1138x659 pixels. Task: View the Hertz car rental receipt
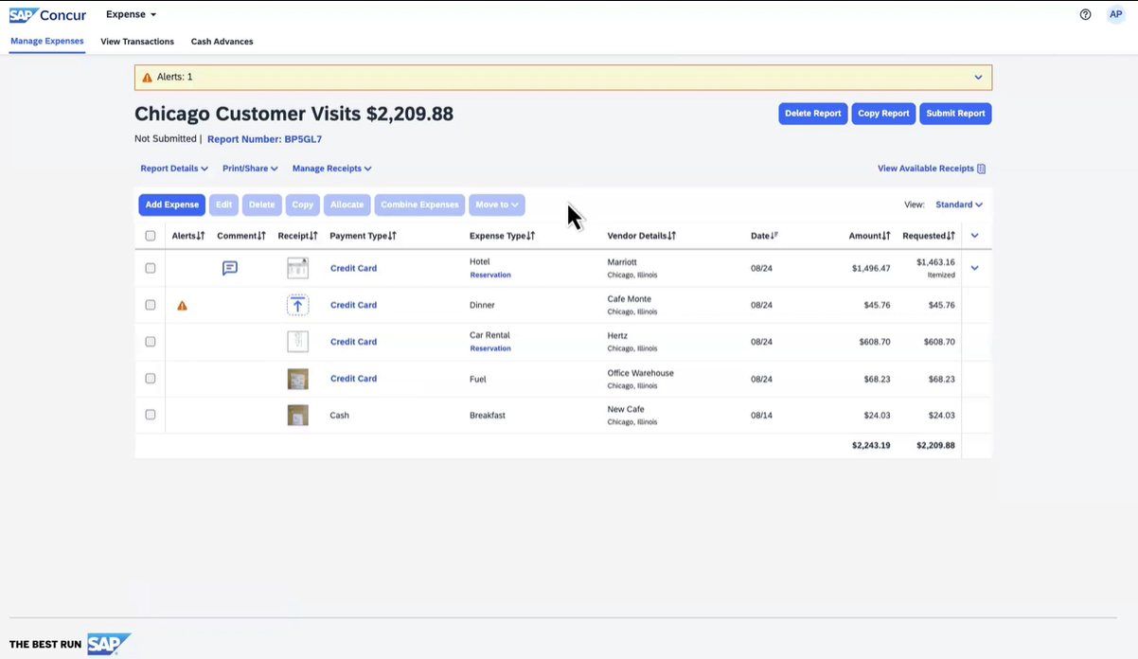(297, 342)
